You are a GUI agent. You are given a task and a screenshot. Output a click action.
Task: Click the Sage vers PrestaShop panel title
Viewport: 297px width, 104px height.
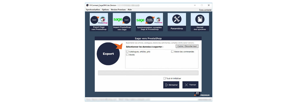click(x=148, y=38)
